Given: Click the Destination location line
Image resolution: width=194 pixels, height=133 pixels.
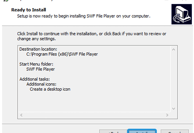Looking at the screenshot, I should click(x=38, y=49).
